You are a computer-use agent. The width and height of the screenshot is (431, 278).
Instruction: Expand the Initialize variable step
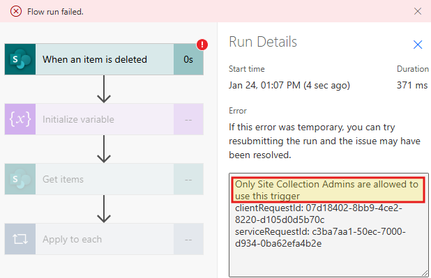coord(104,119)
